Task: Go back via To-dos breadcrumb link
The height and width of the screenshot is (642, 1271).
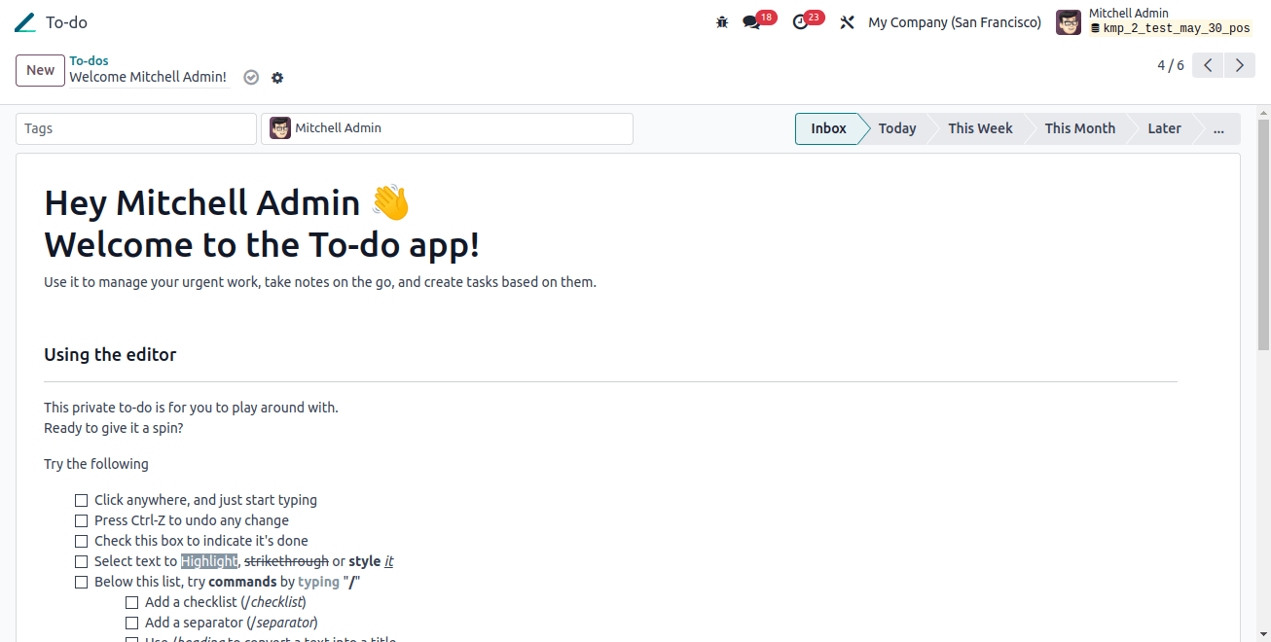Action: 89,60
